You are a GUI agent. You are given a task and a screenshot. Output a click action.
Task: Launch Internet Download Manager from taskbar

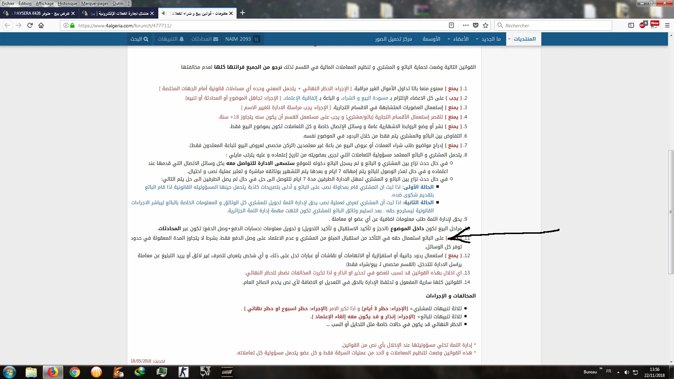(x=140, y=372)
